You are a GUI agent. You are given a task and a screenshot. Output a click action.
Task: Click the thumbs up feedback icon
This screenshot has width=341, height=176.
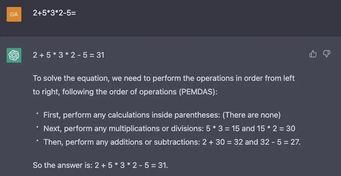(313, 54)
